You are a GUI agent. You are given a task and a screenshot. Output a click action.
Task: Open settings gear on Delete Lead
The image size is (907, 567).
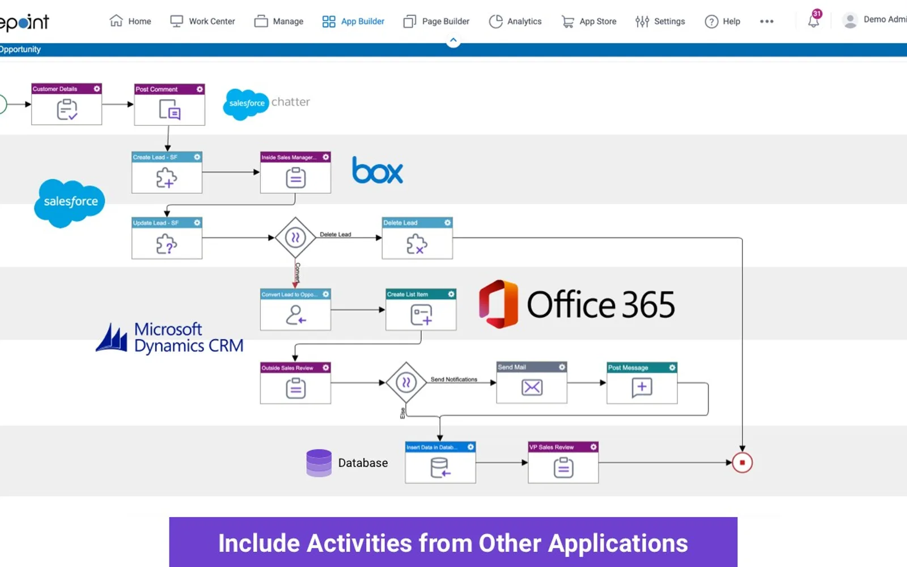447,223
